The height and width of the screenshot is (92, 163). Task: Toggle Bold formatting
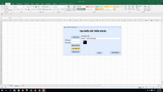coord(15,9)
